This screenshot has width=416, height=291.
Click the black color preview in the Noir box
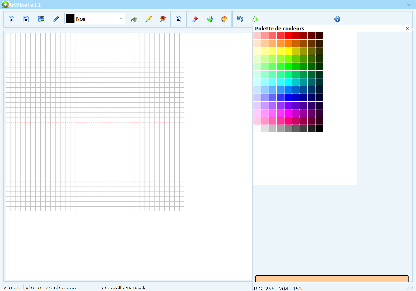(x=70, y=19)
